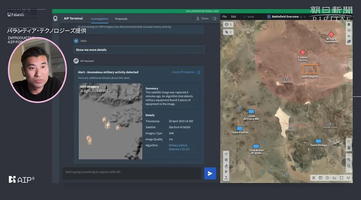Open the clock timeline icon on map

327,178
